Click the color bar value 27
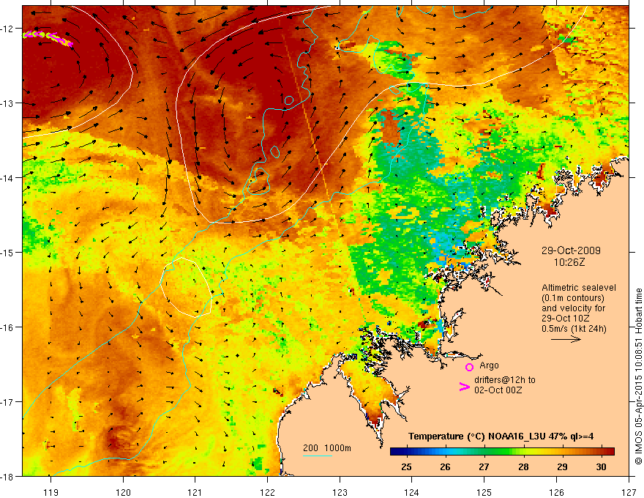Screen dimensions: 644x498 [x=484, y=467]
